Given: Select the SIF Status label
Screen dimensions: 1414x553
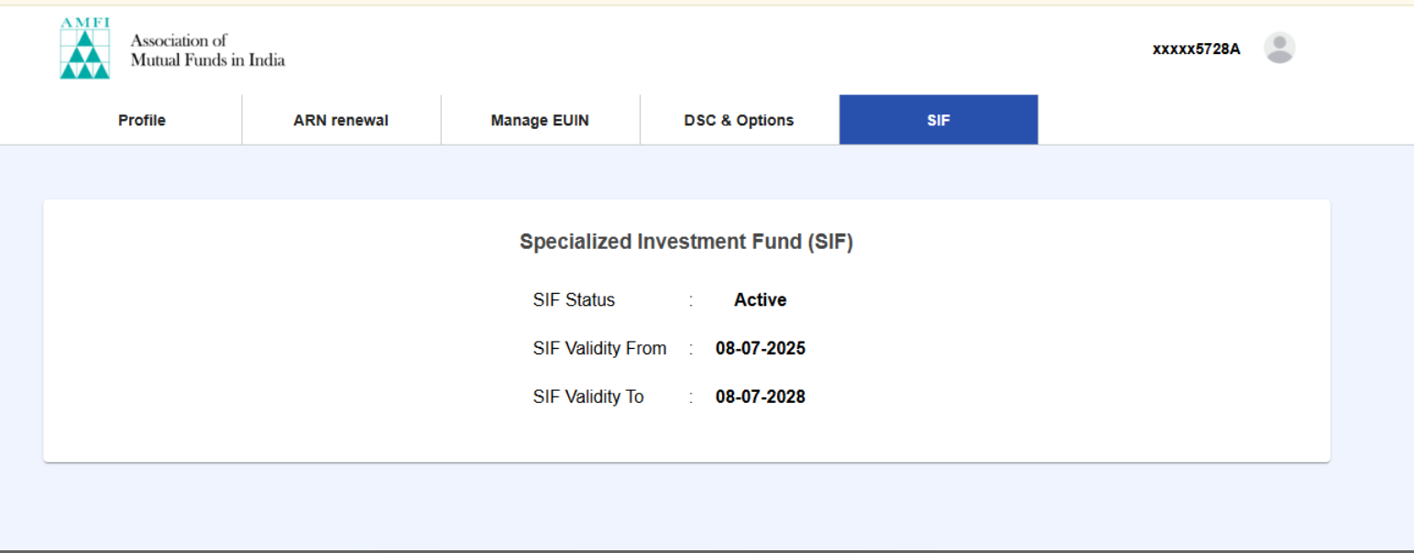Looking at the screenshot, I should click(x=574, y=300).
